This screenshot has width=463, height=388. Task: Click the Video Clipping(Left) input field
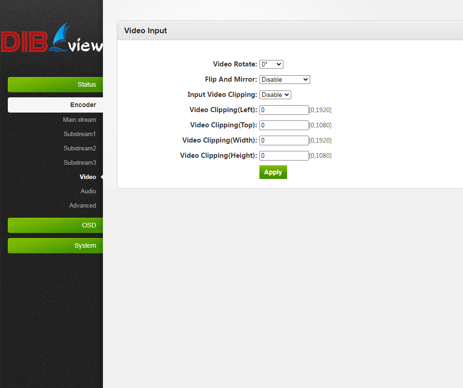(283, 110)
